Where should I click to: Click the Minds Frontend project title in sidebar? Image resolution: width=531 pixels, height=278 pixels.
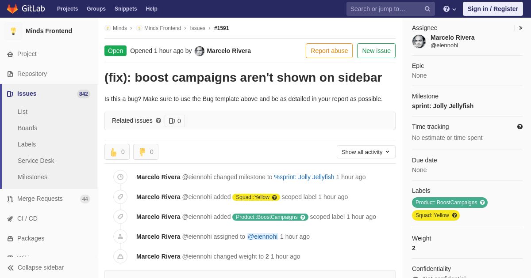[x=49, y=31]
